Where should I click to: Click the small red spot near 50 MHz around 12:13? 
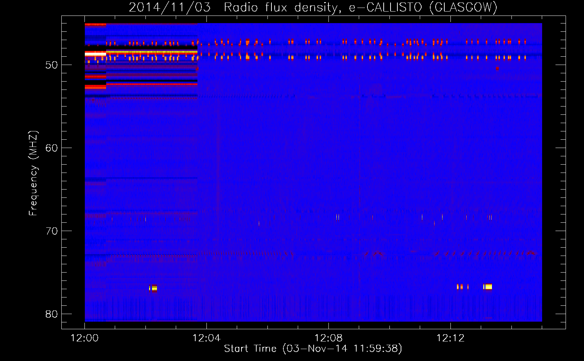point(497,68)
